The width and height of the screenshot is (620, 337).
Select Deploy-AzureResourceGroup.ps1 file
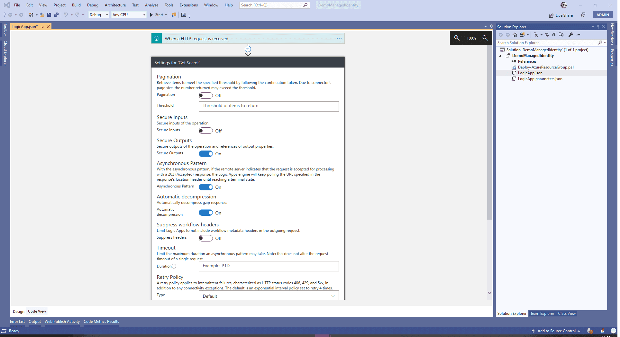coord(545,67)
